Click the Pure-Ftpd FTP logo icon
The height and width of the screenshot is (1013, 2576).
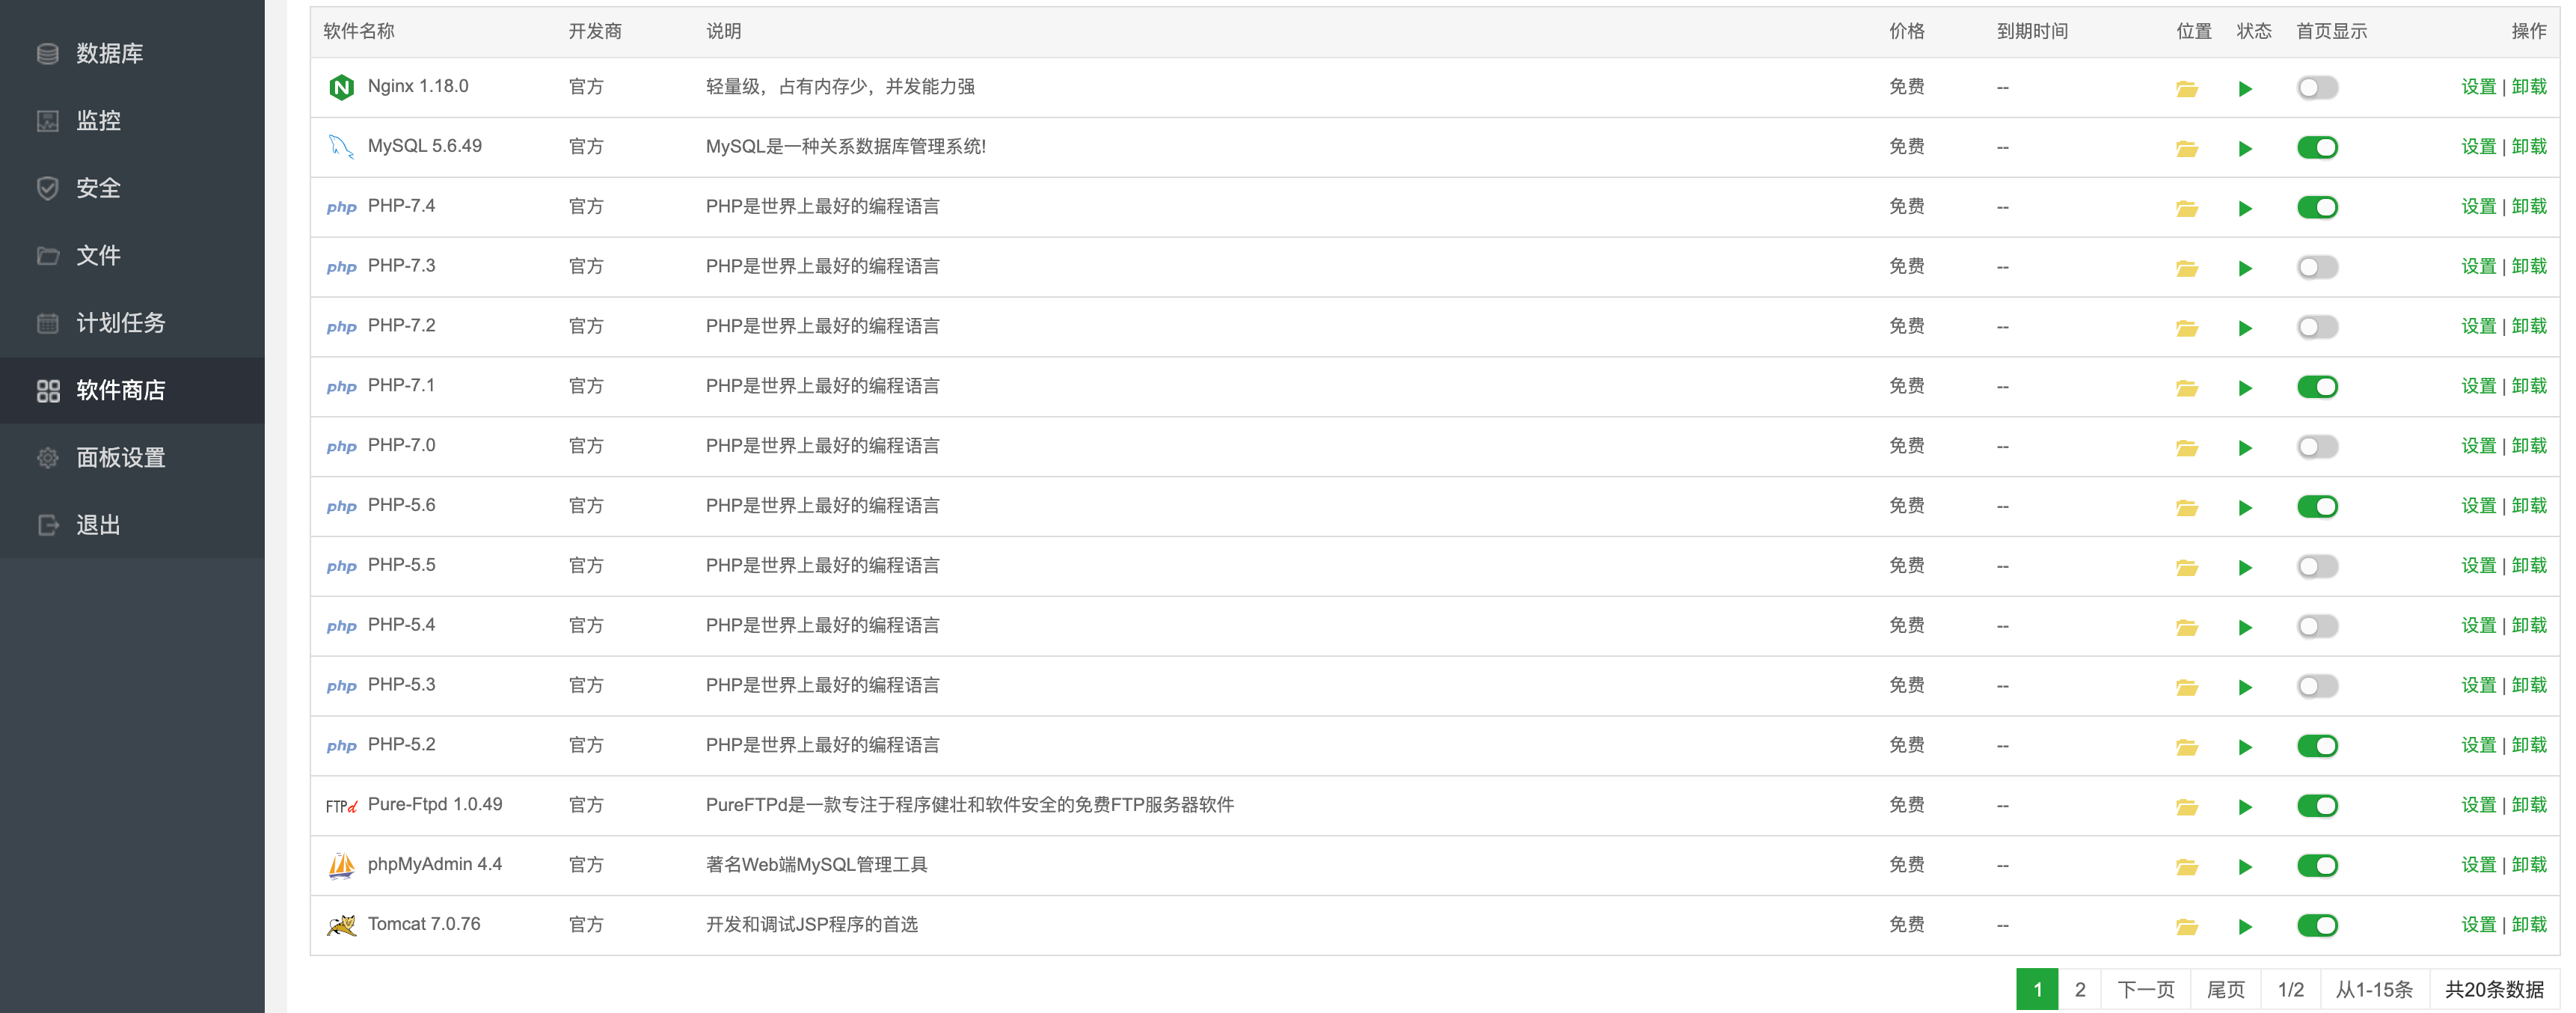coord(341,806)
